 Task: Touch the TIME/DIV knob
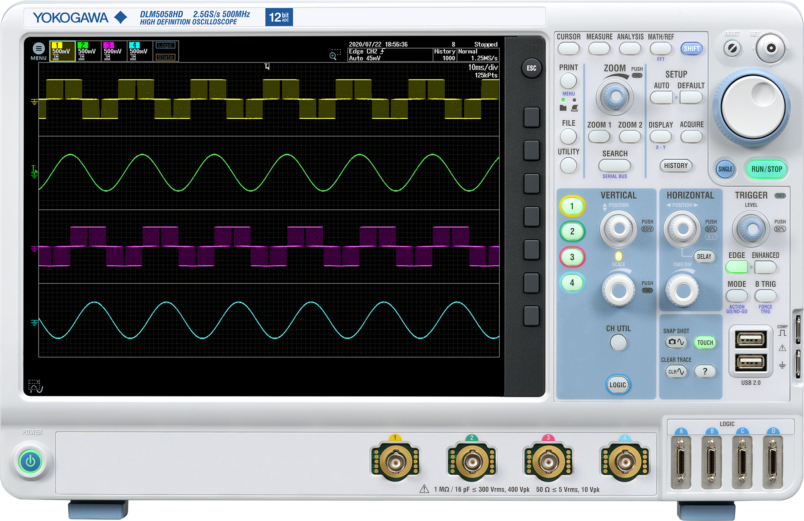coord(682,290)
